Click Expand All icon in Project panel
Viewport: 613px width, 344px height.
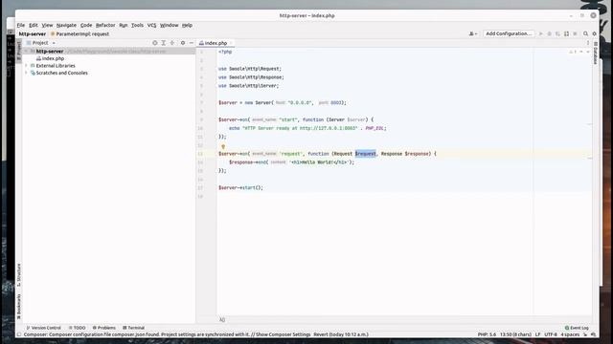[164, 43]
